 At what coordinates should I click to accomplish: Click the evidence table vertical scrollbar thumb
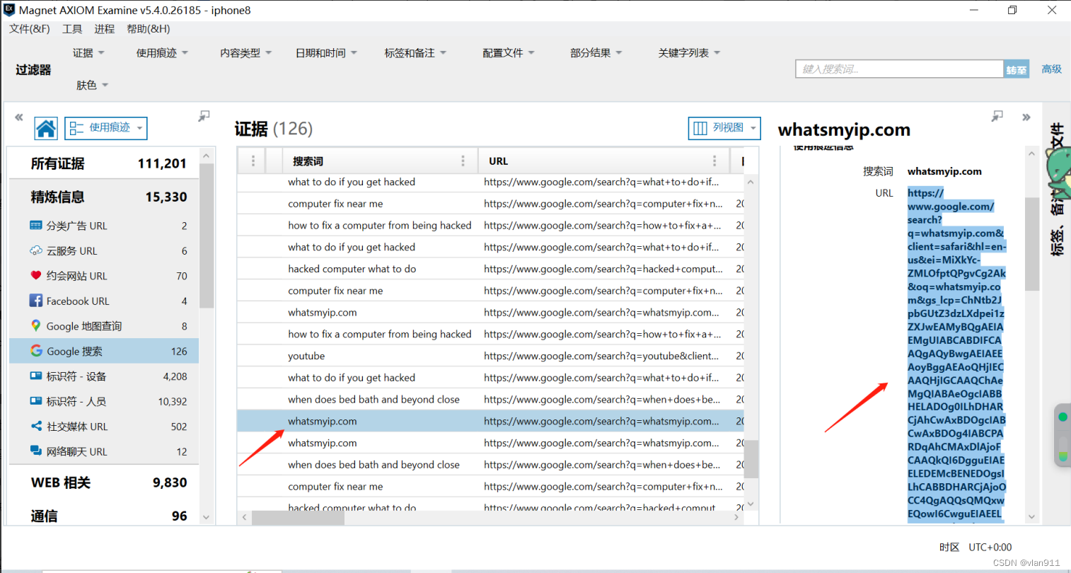pos(751,458)
